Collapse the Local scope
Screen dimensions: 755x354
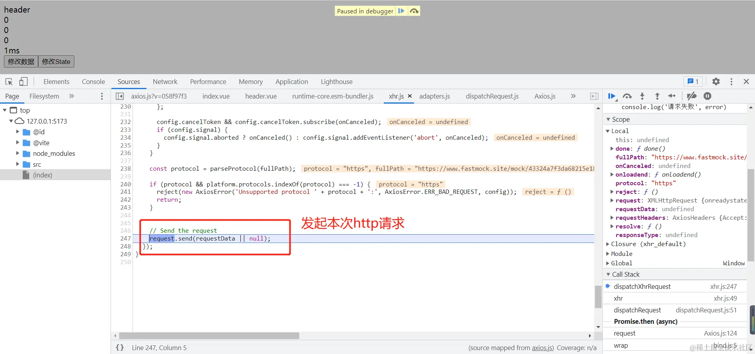[x=608, y=131]
